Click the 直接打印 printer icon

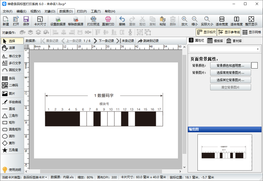click(x=108, y=21)
